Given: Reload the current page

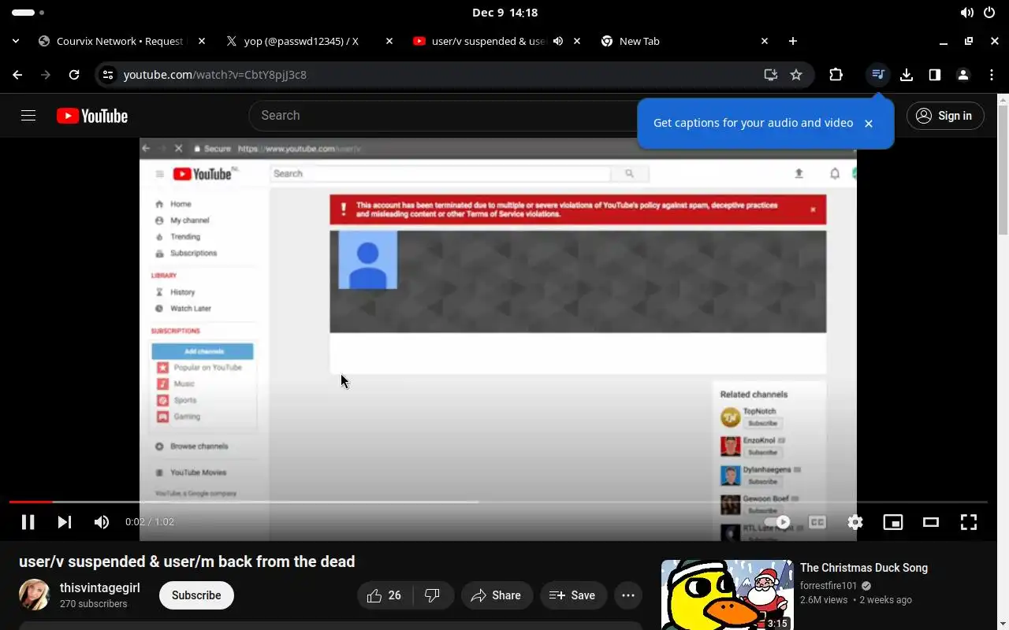Looking at the screenshot, I should pos(74,75).
